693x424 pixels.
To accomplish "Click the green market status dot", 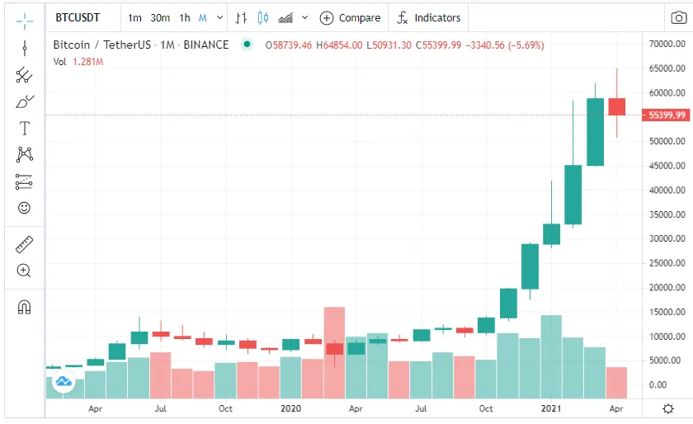I will point(247,45).
